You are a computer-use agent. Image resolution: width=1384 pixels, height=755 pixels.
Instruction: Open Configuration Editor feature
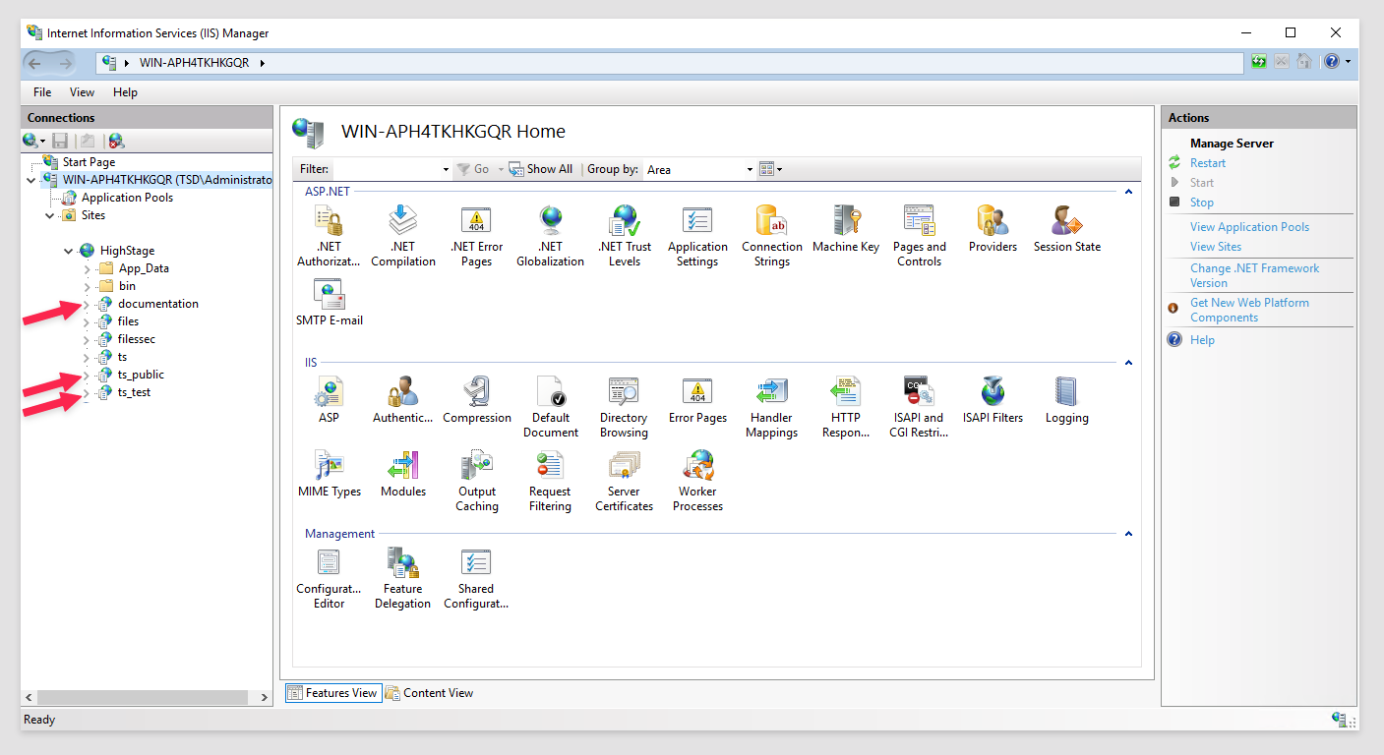coord(329,578)
